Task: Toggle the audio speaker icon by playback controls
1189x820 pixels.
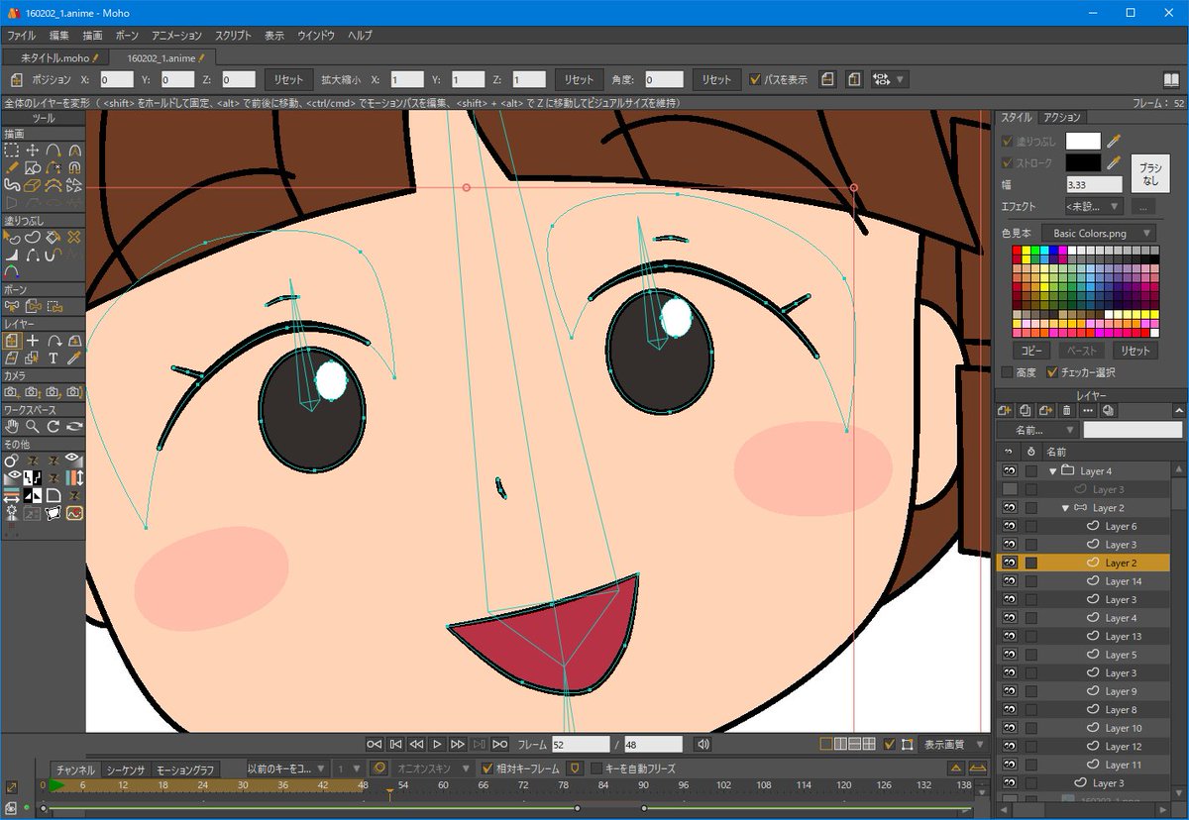Action: point(703,744)
